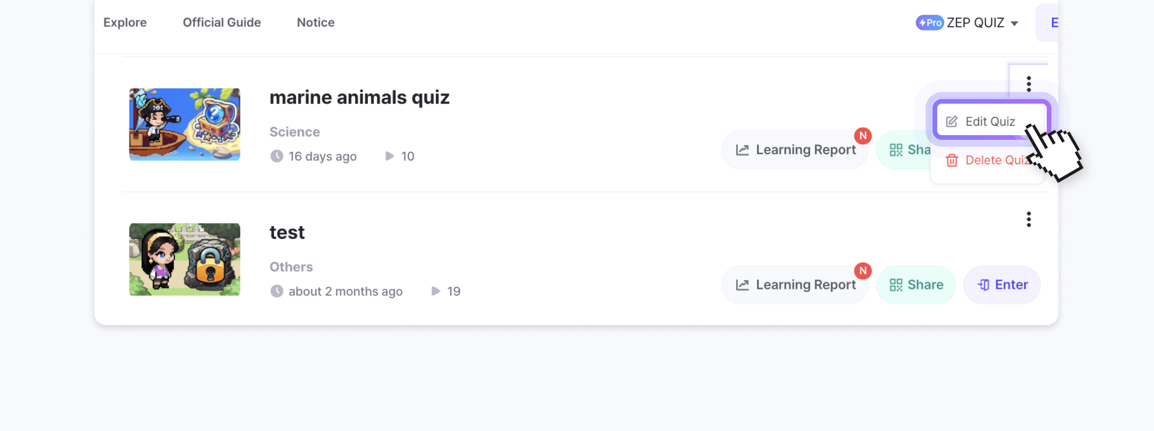The height and width of the screenshot is (431, 1154).
Task: Open the Official Guide page
Action: [221, 23]
